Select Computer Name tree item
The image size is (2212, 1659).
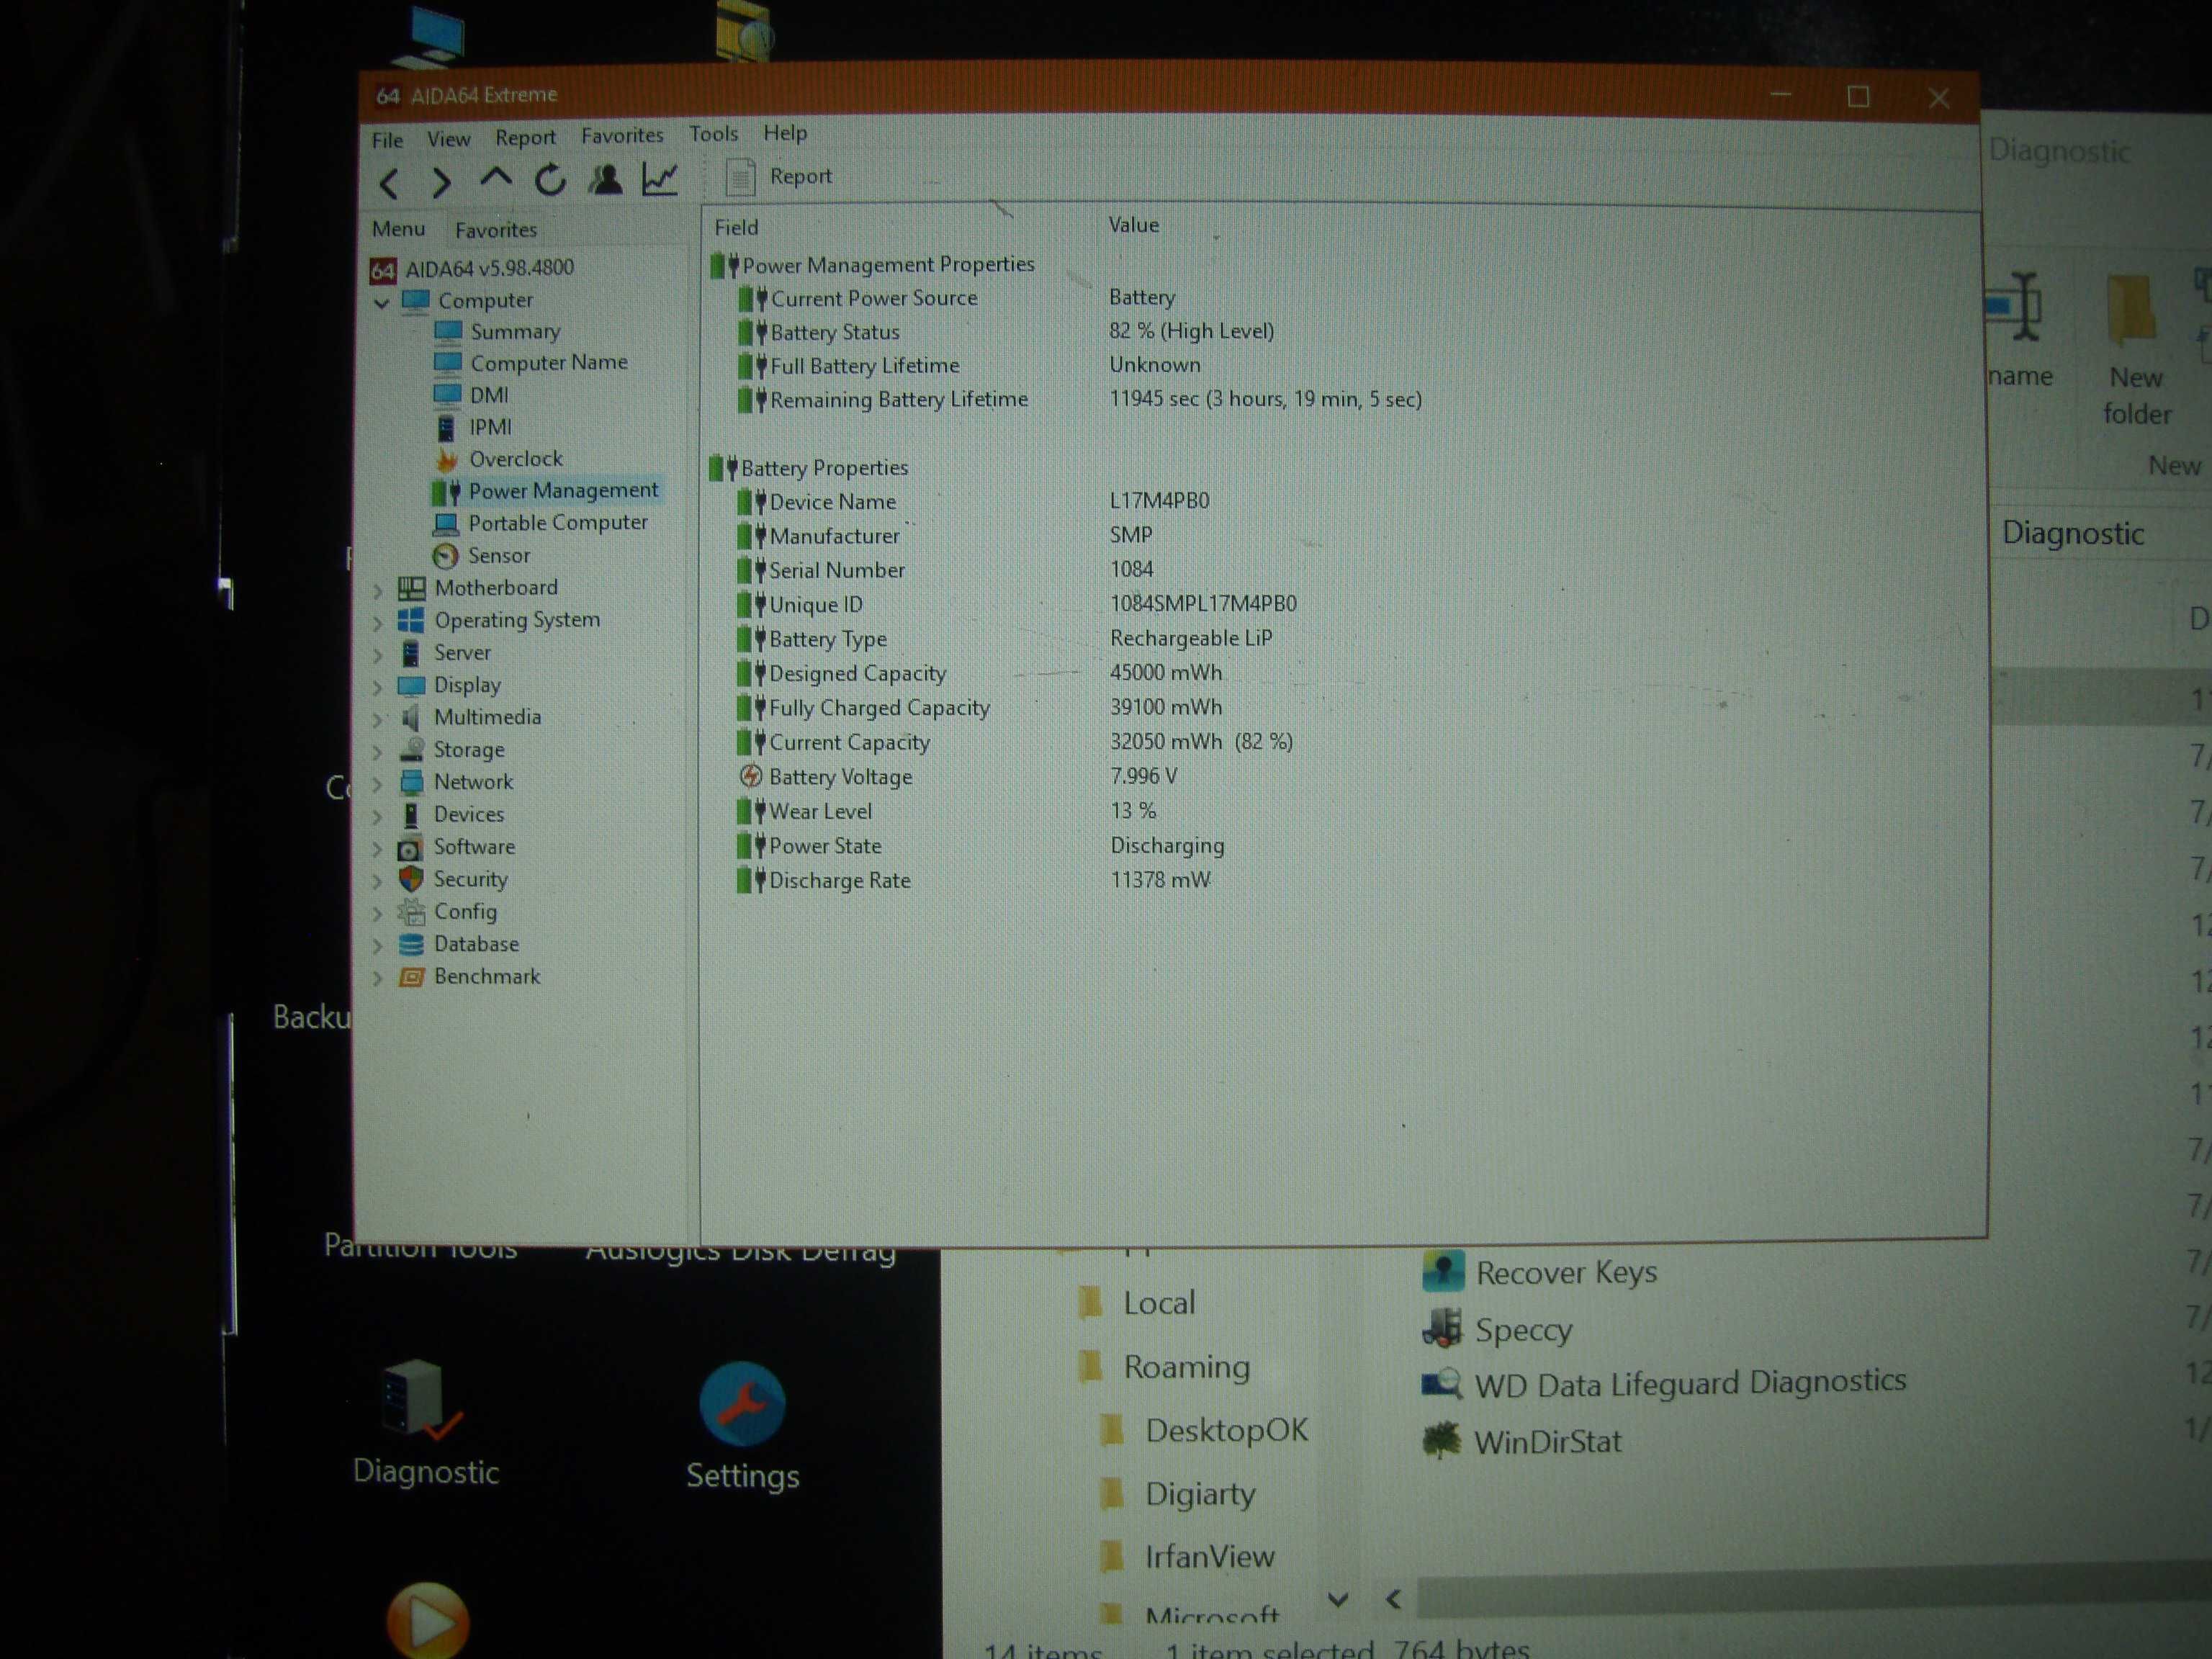tap(531, 362)
